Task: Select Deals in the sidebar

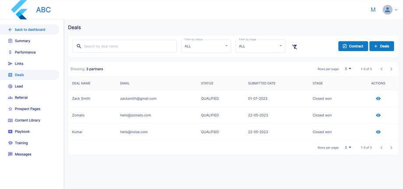Action: click(x=29, y=75)
